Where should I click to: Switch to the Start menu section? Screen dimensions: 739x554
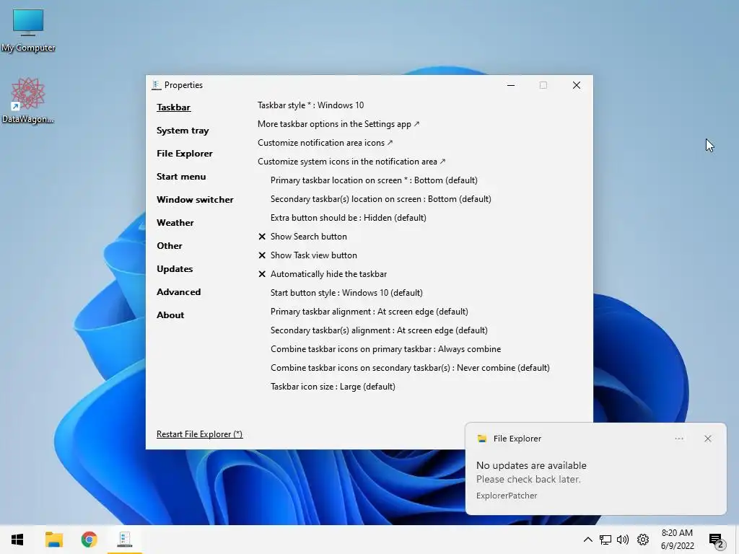coord(181,177)
